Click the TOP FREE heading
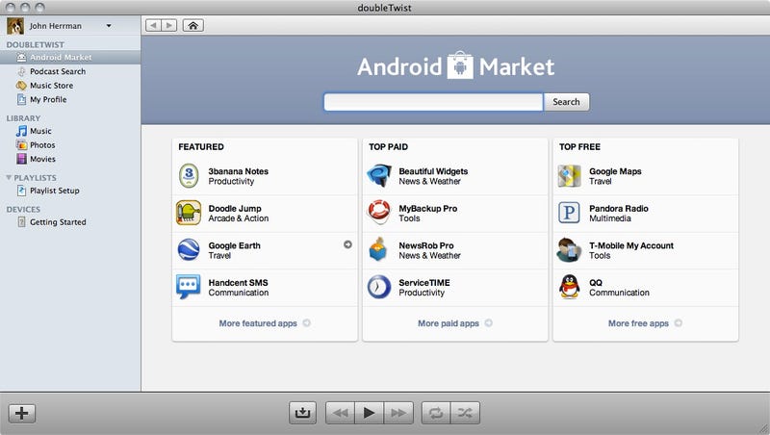Screen dimensions: 770x435 (579, 147)
